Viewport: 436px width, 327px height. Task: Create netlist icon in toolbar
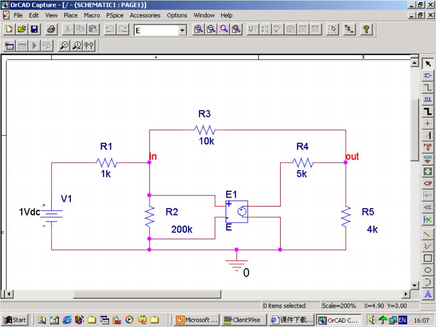[x=290, y=29]
